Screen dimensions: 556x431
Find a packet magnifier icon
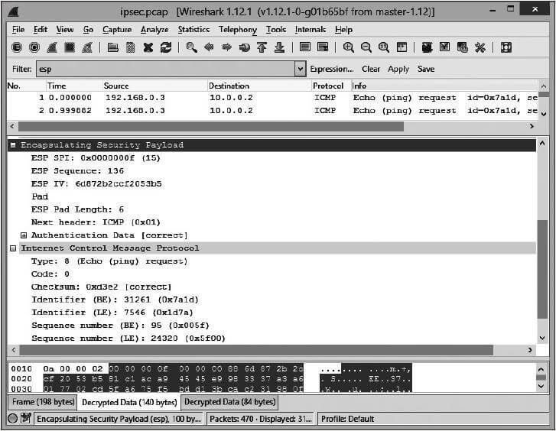click(x=191, y=47)
